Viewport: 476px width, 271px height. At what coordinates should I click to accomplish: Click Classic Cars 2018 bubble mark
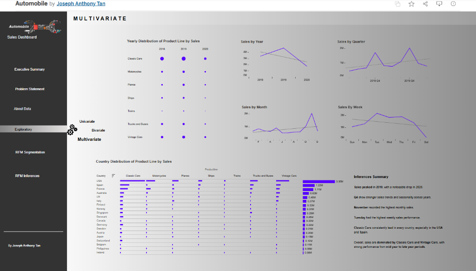pos(162,59)
